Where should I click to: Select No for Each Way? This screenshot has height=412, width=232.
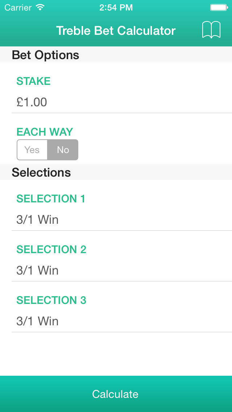click(63, 150)
